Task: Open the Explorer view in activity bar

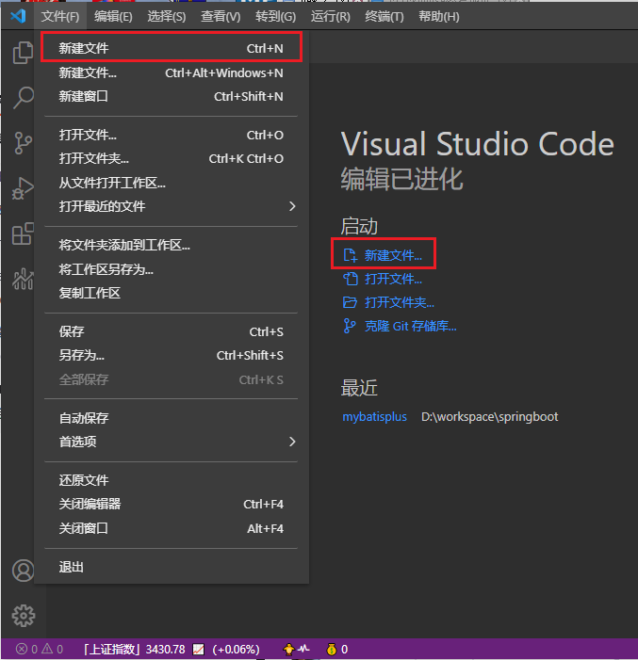Action: click(23, 53)
